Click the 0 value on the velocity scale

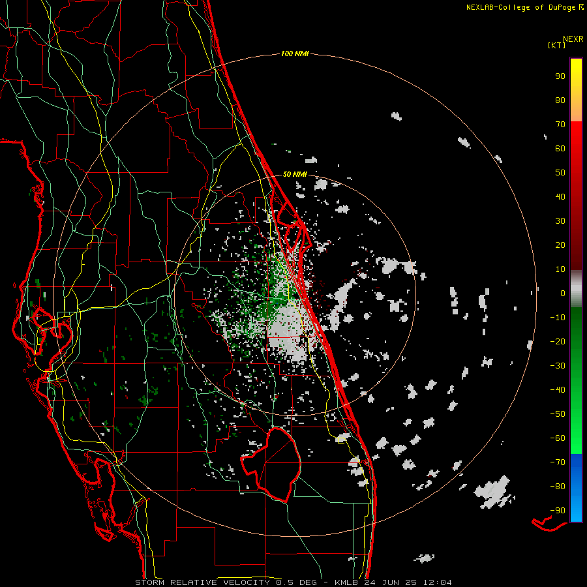point(563,293)
